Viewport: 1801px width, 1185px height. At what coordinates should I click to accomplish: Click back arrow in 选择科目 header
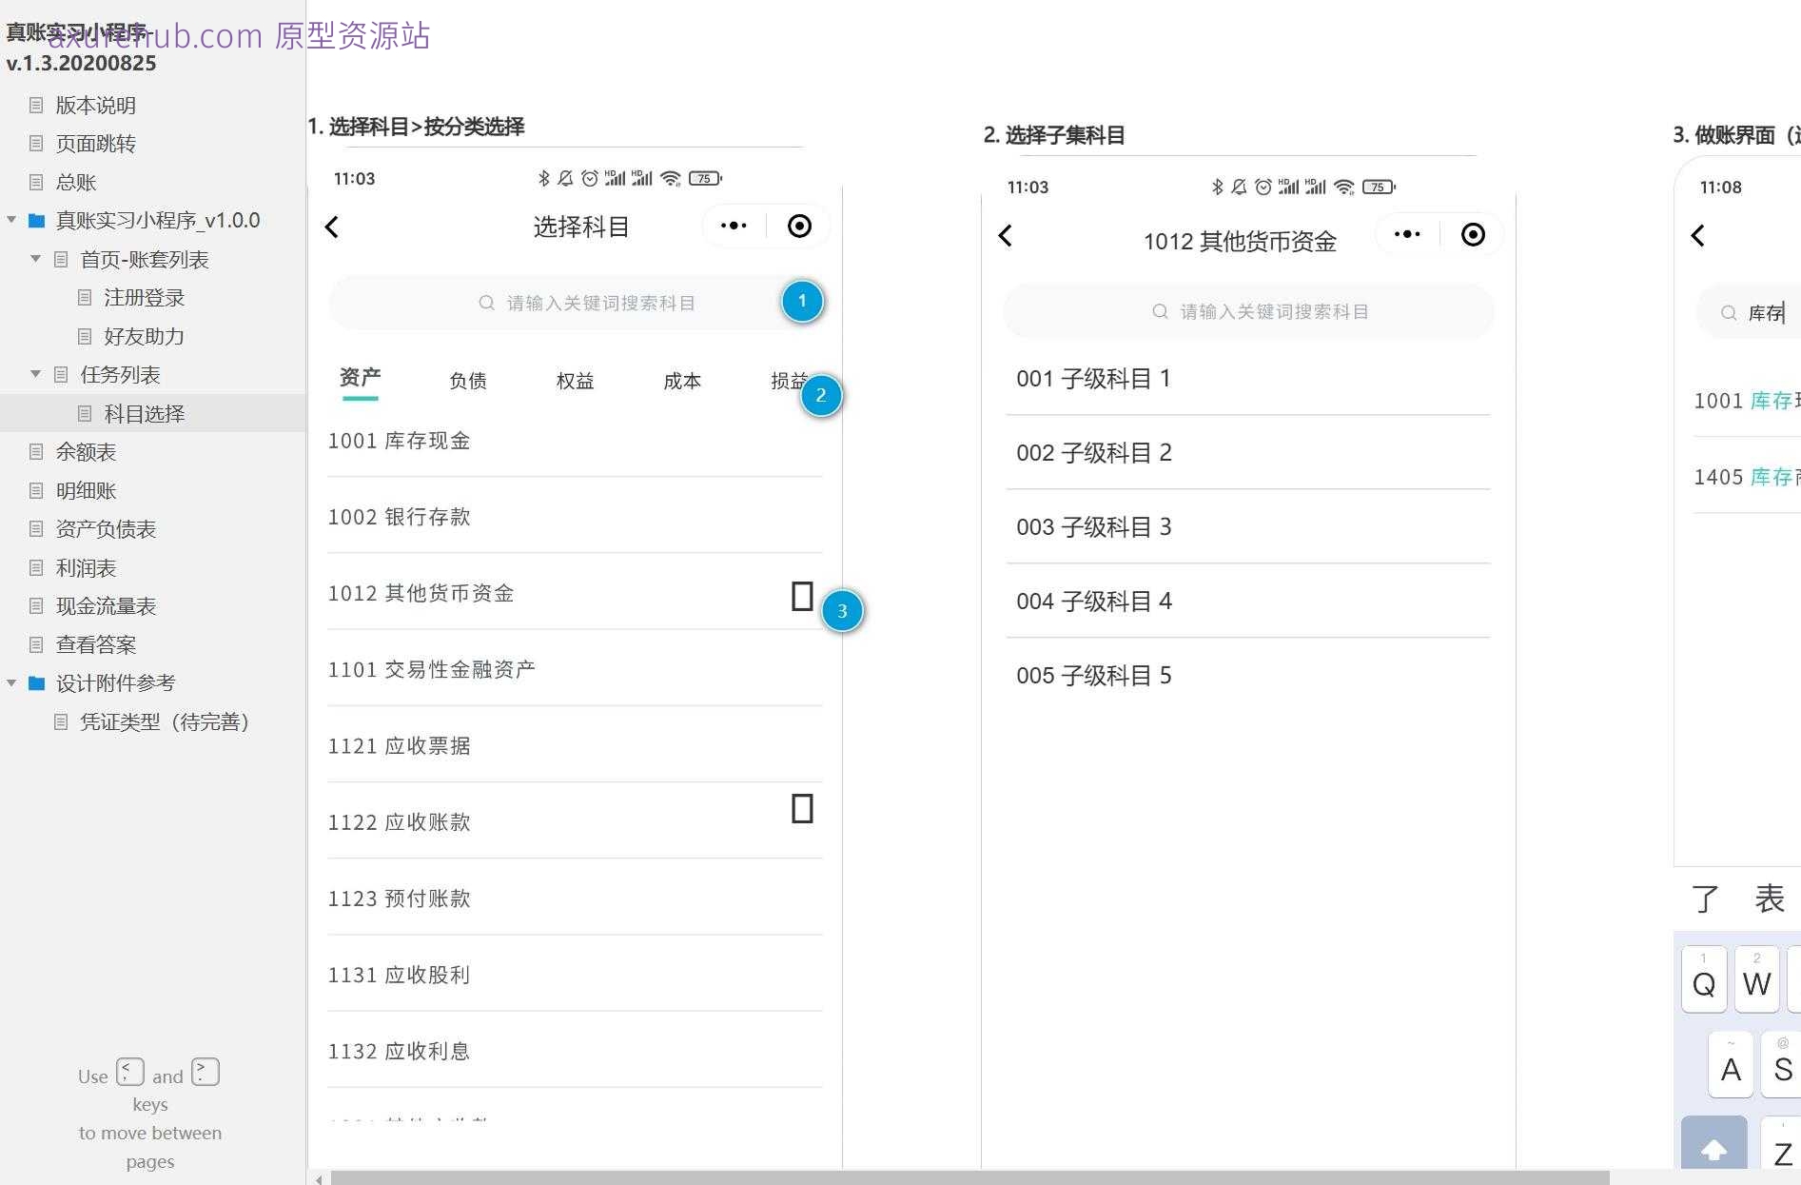click(x=332, y=227)
